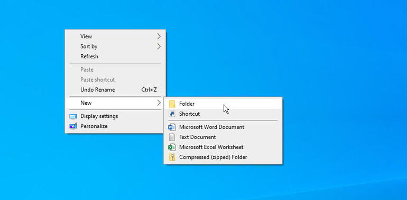Create new Microsoft Word Document
Viewport: 407px width, 200px height.
tap(223, 127)
